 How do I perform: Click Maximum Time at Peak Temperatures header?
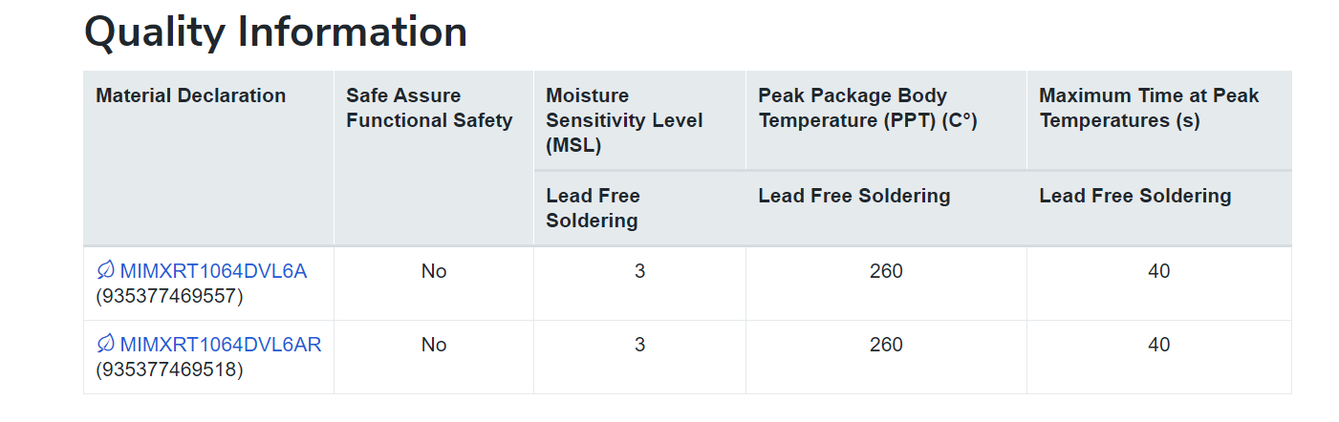[1149, 108]
